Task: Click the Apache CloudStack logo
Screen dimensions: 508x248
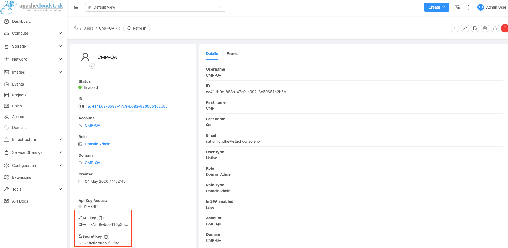Action: (32, 7)
